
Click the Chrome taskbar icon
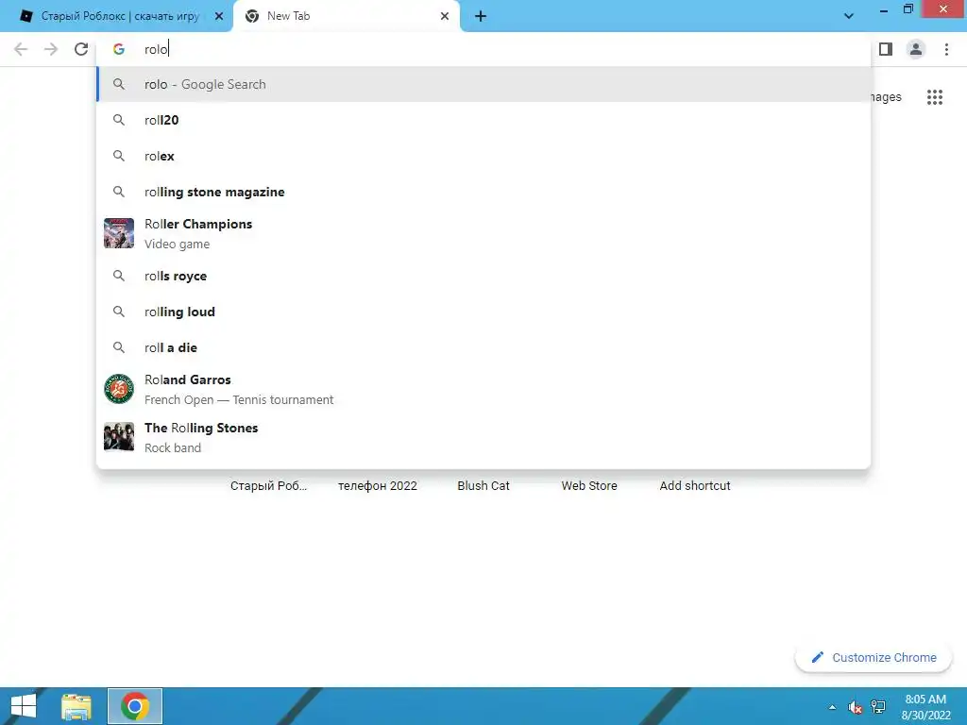tap(135, 706)
